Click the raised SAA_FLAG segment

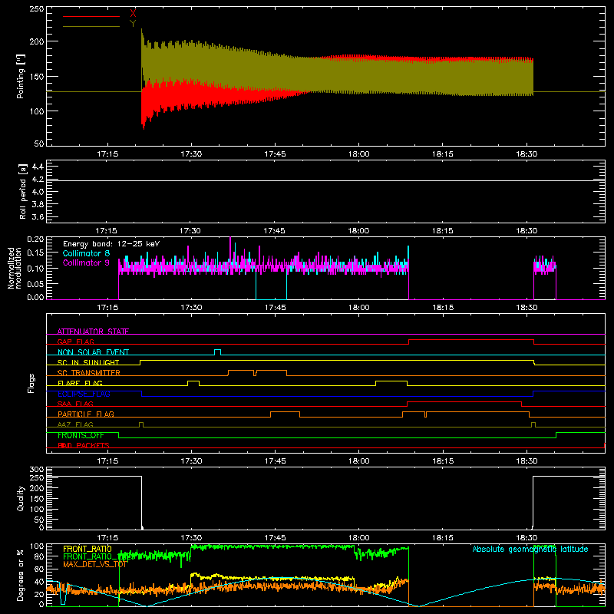(x=464, y=401)
